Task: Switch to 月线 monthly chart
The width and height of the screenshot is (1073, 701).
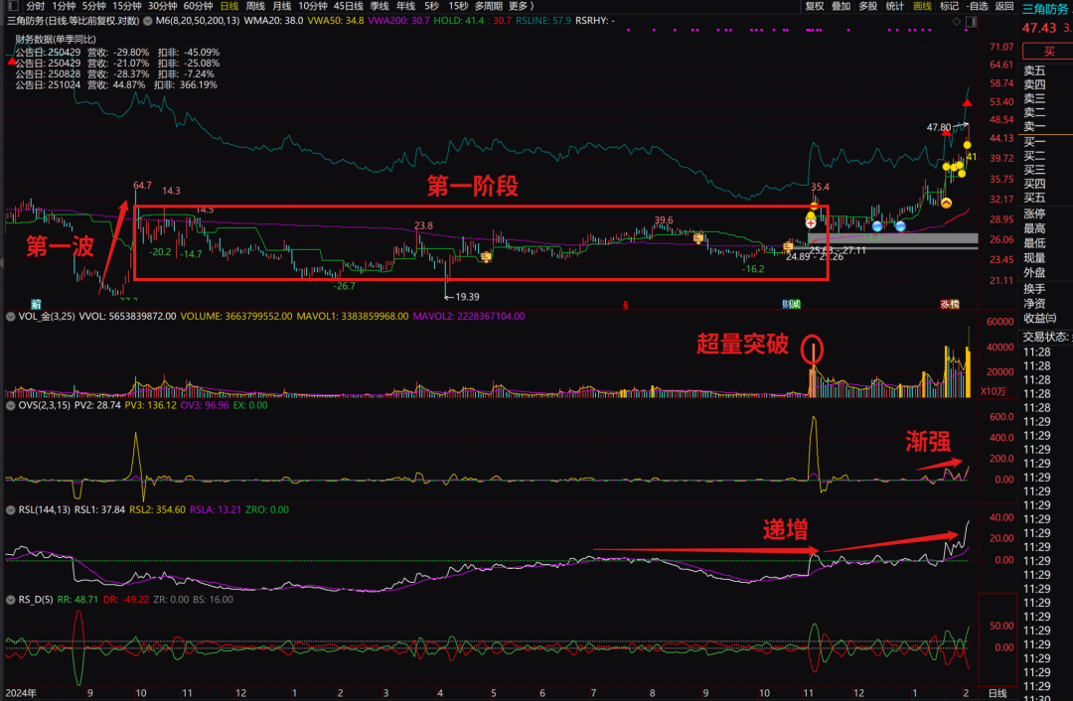Action: [x=282, y=6]
